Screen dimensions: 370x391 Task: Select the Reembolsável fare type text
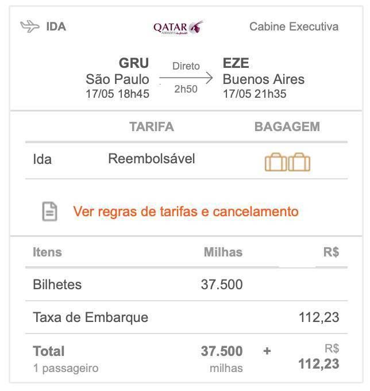pos(152,159)
